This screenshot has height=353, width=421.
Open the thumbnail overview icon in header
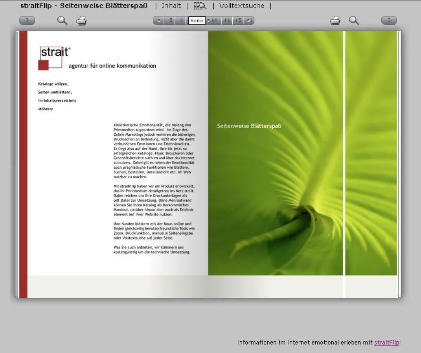[x=200, y=6]
